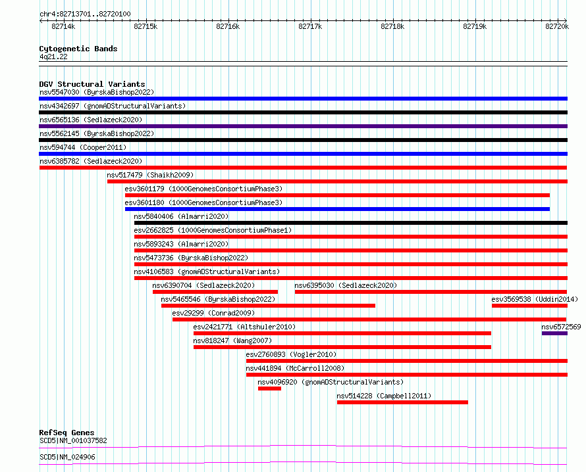Viewport: 586px width, 472px height.
Task: Open the nsv594744 (Cooper2011) variant label
Action: pyautogui.click(x=83, y=147)
